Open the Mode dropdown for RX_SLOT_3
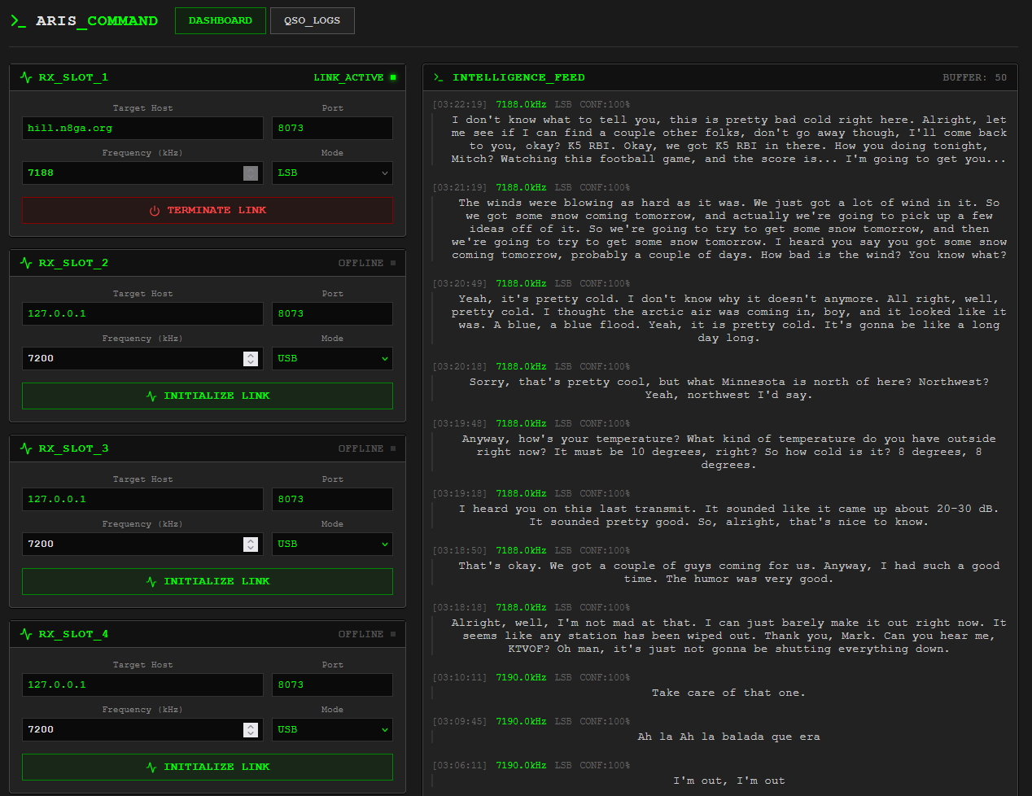 click(332, 544)
